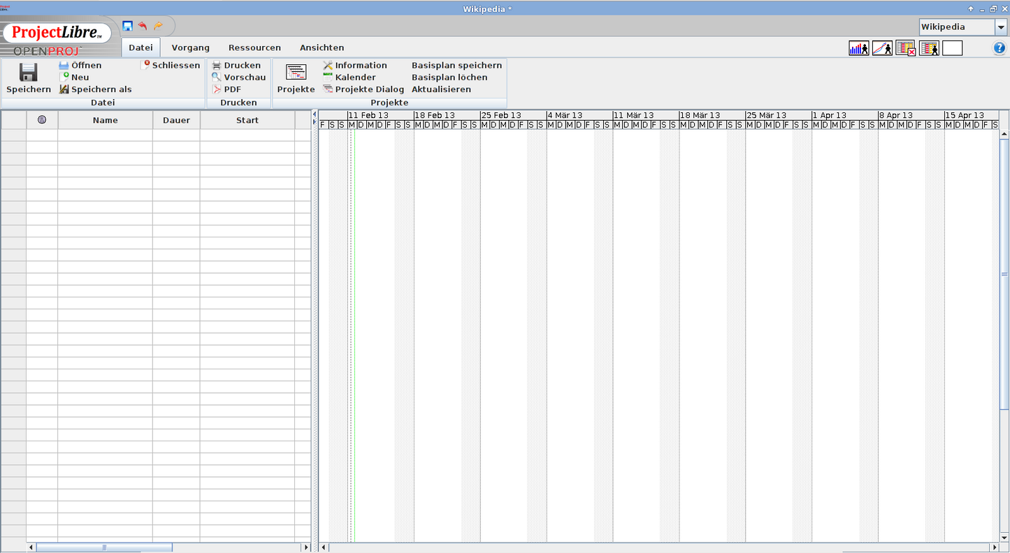Click the Speichern save icon
This screenshot has width=1010, height=553.
(28, 73)
